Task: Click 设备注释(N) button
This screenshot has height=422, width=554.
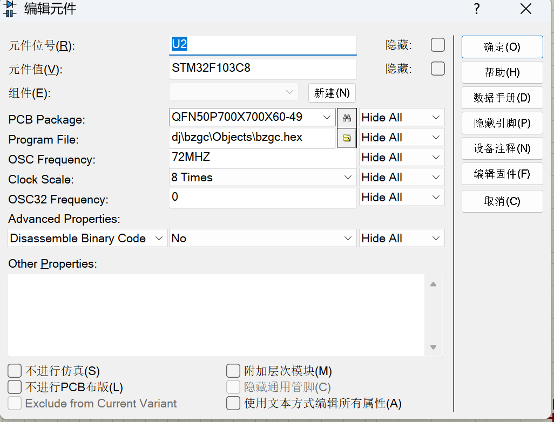Action: pyautogui.click(x=502, y=148)
